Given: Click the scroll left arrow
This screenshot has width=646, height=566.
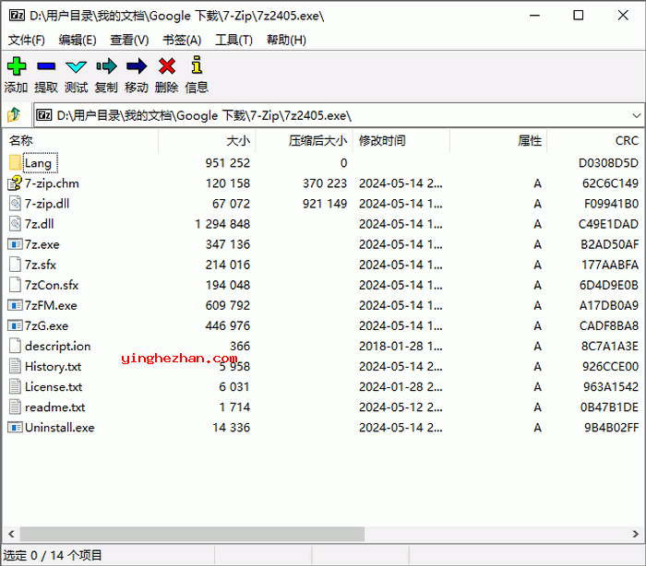Looking at the screenshot, I should point(11,535).
